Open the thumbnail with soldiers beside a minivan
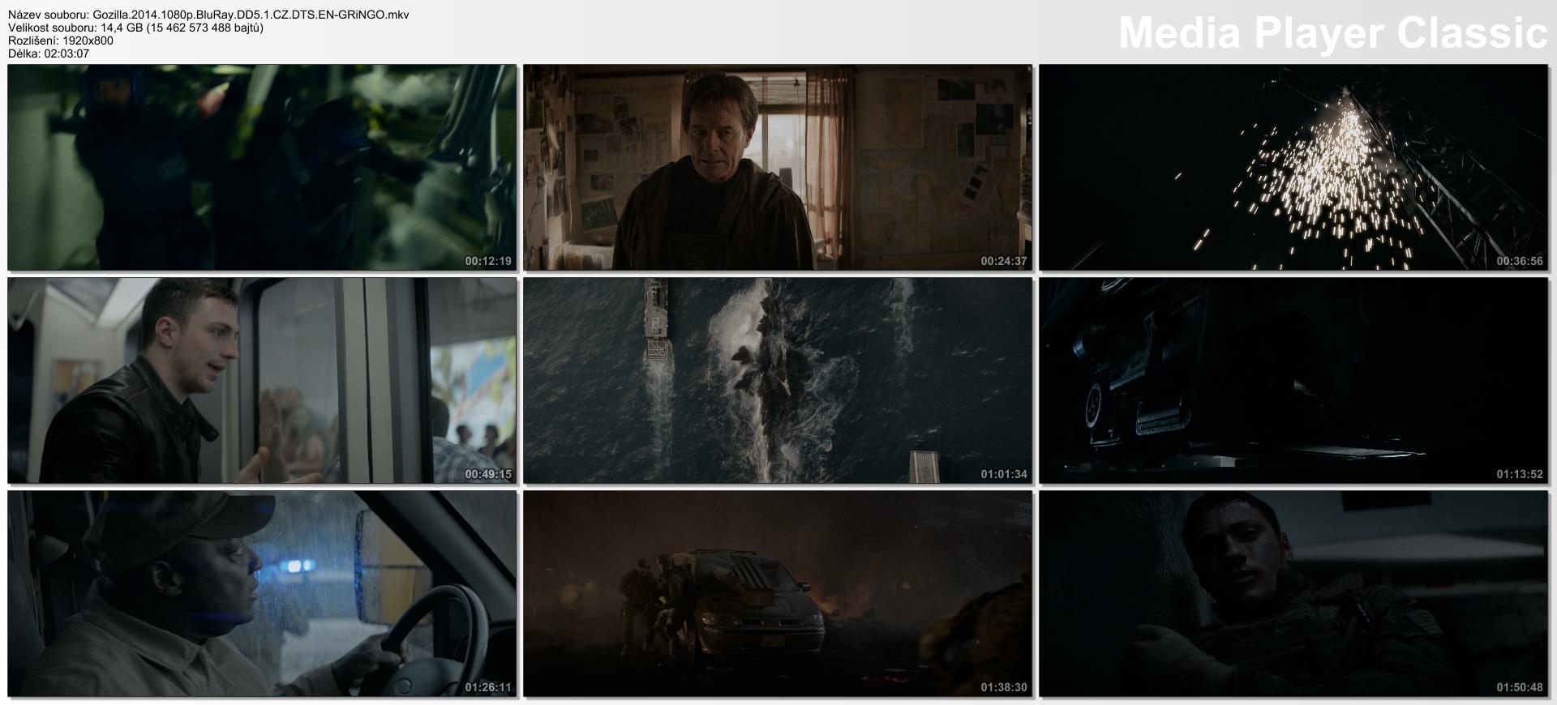This screenshot has height=705, width=1557. pos(777,593)
